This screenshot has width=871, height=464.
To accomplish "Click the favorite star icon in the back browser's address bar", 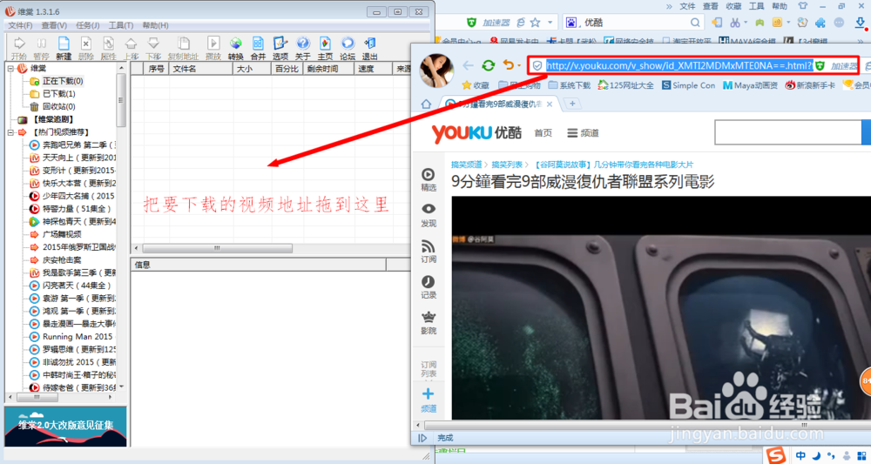I will [536, 23].
